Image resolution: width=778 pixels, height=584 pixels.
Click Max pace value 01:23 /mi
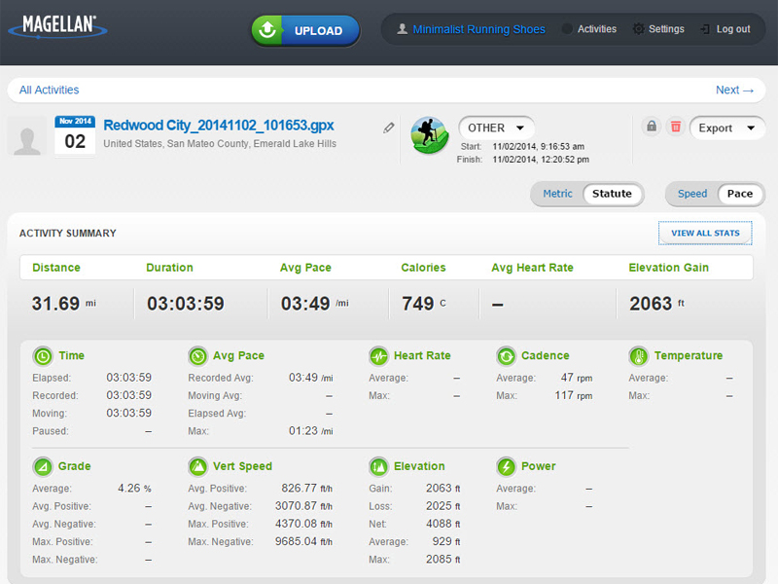click(x=310, y=431)
